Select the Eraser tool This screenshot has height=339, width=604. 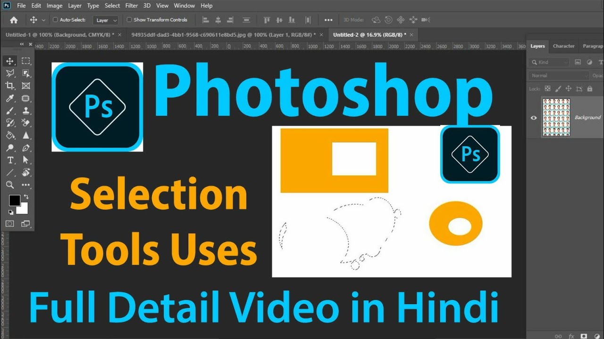(x=26, y=123)
